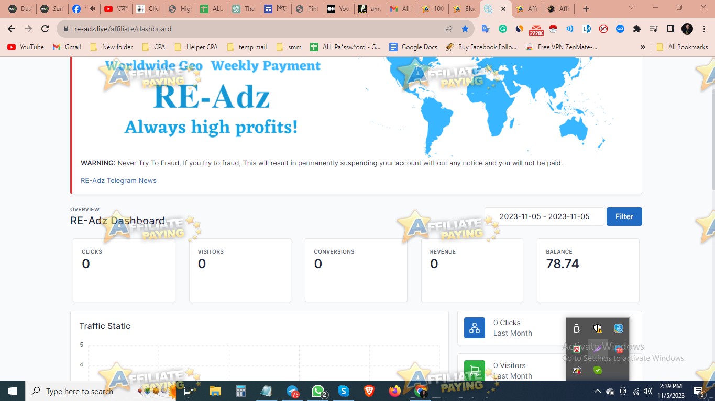Open Chrome's three-dot menu

pyautogui.click(x=703, y=29)
